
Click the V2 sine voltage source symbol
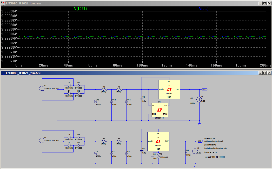(x=42, y=140)
